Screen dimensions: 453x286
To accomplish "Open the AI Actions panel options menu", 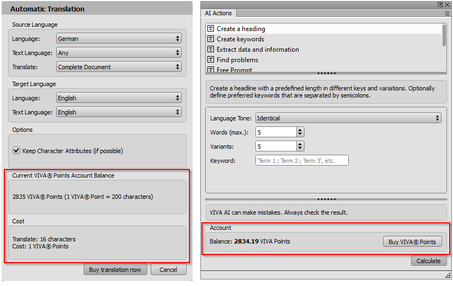I will [x=448, y=13].
